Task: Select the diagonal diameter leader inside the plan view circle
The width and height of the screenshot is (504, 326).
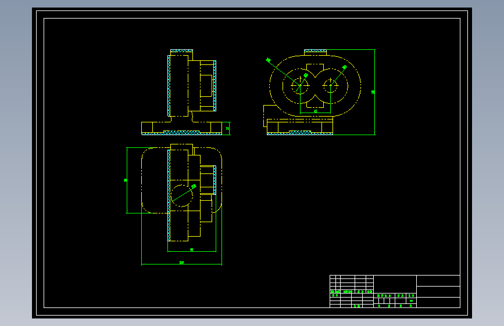Action: coord(184,194)
